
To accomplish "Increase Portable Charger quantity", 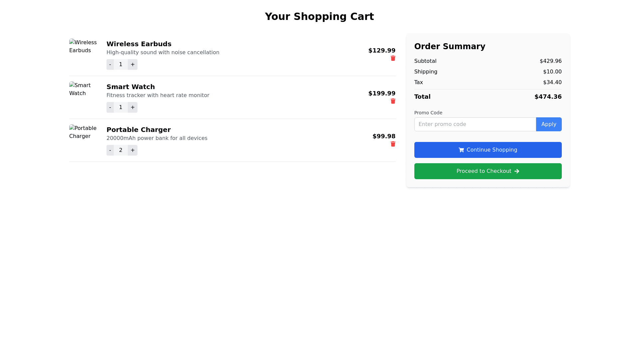I will point(132,150).
